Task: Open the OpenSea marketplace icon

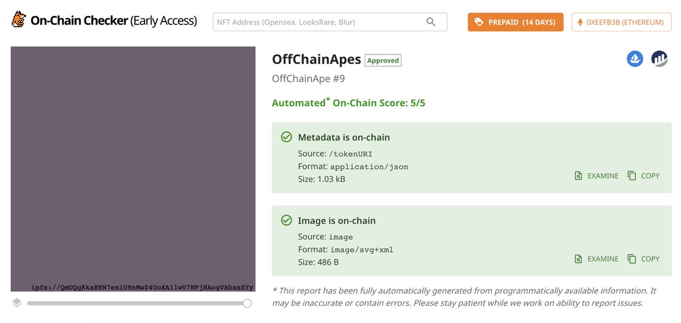Action: click(x=635, y=58)
